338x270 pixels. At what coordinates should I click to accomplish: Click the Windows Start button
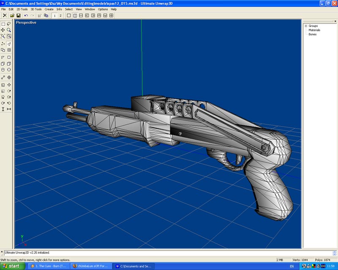click(x=11, y=266)
